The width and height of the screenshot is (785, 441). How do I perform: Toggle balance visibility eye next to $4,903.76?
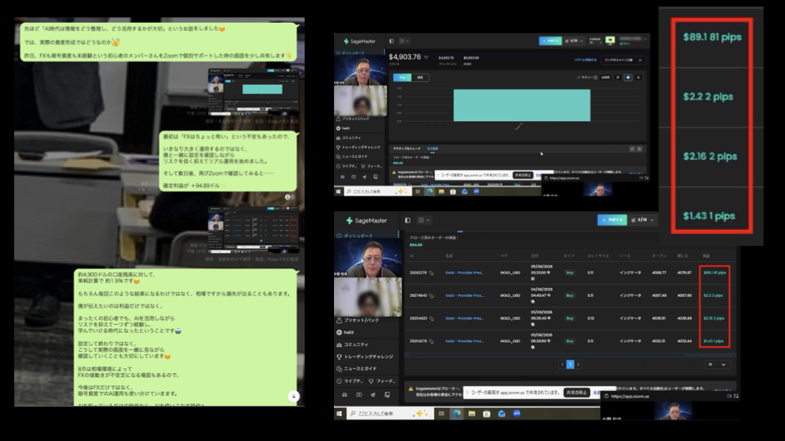(426, 57)
